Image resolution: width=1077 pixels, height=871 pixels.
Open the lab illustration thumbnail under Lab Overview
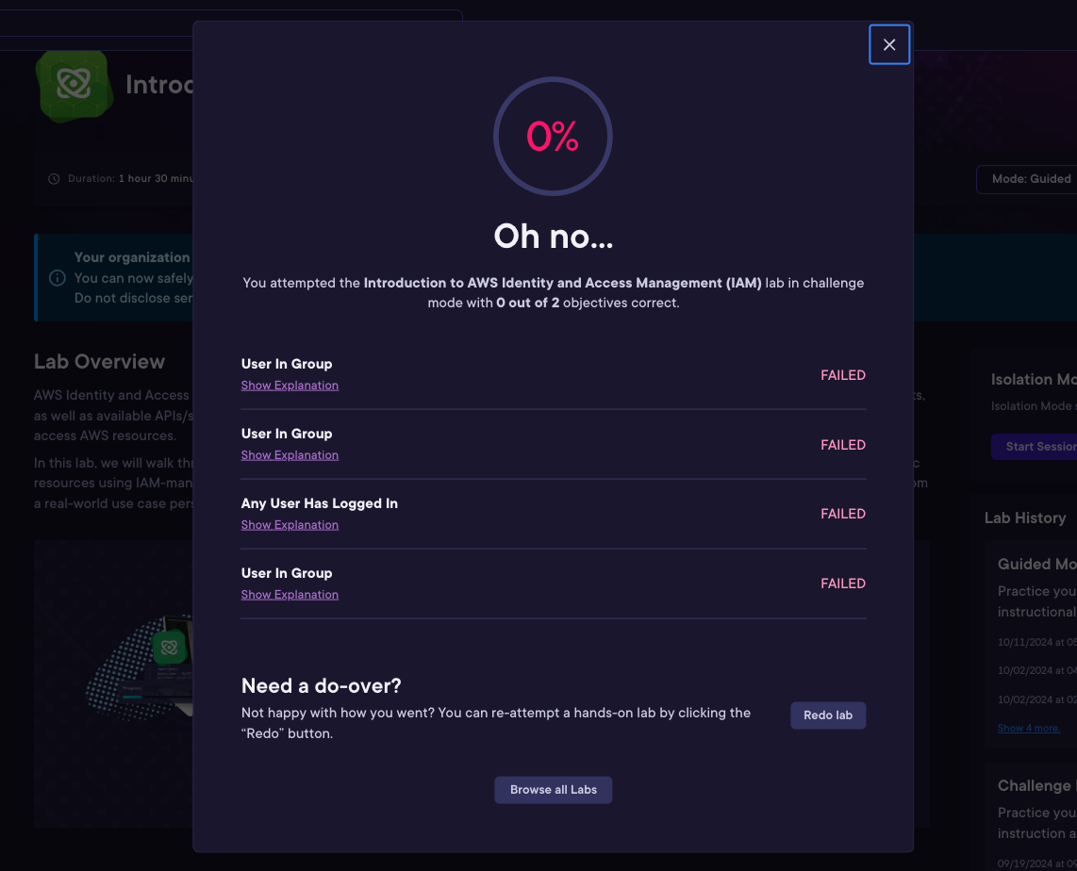[114, 683]
